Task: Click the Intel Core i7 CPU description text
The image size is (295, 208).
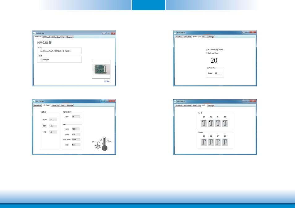Action: tap(55, 51)
